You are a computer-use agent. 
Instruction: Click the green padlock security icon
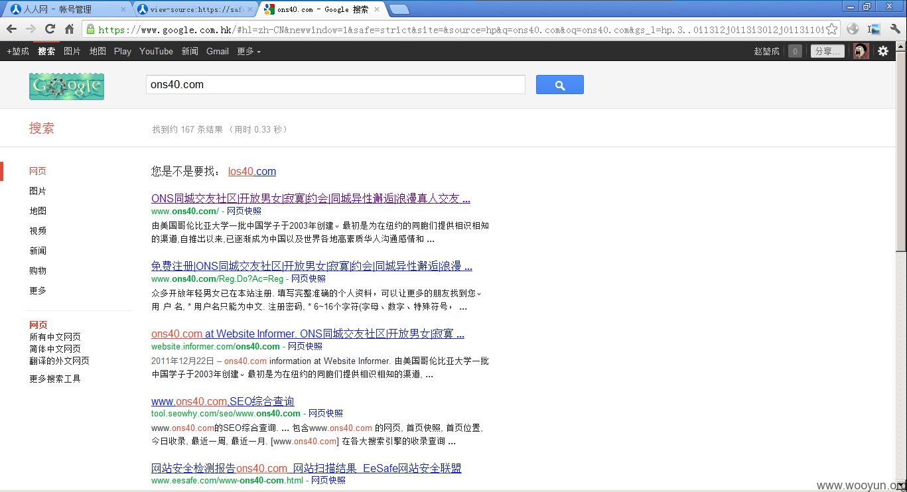point(90,29)
